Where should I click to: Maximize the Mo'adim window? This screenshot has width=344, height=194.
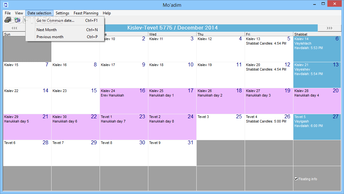pos(323,4)
